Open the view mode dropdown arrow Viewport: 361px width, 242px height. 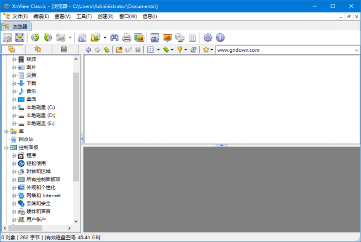(x=157, y=50)
